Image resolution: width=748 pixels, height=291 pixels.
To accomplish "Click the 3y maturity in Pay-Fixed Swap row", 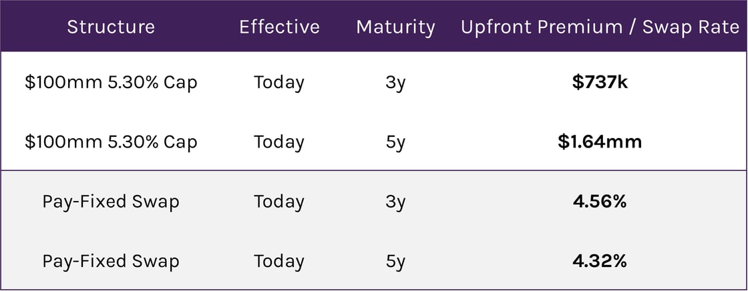I will (395, 202).
